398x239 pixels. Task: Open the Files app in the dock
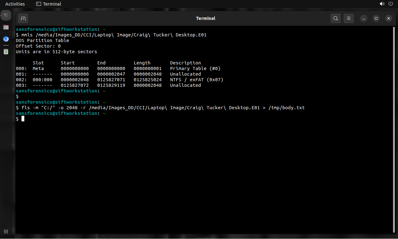pos(6,27)
